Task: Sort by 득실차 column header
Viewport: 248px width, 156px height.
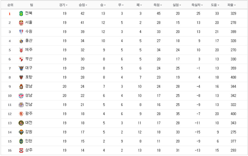Action: 197,5
